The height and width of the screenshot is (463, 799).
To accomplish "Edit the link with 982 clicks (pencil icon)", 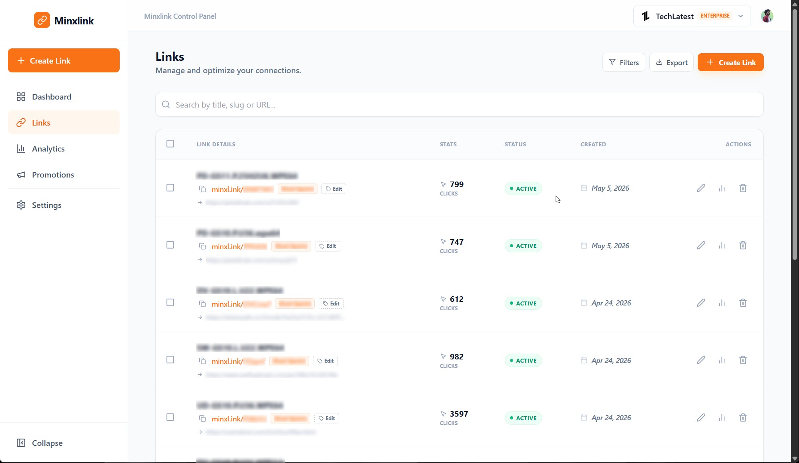I will coord(701,360).
